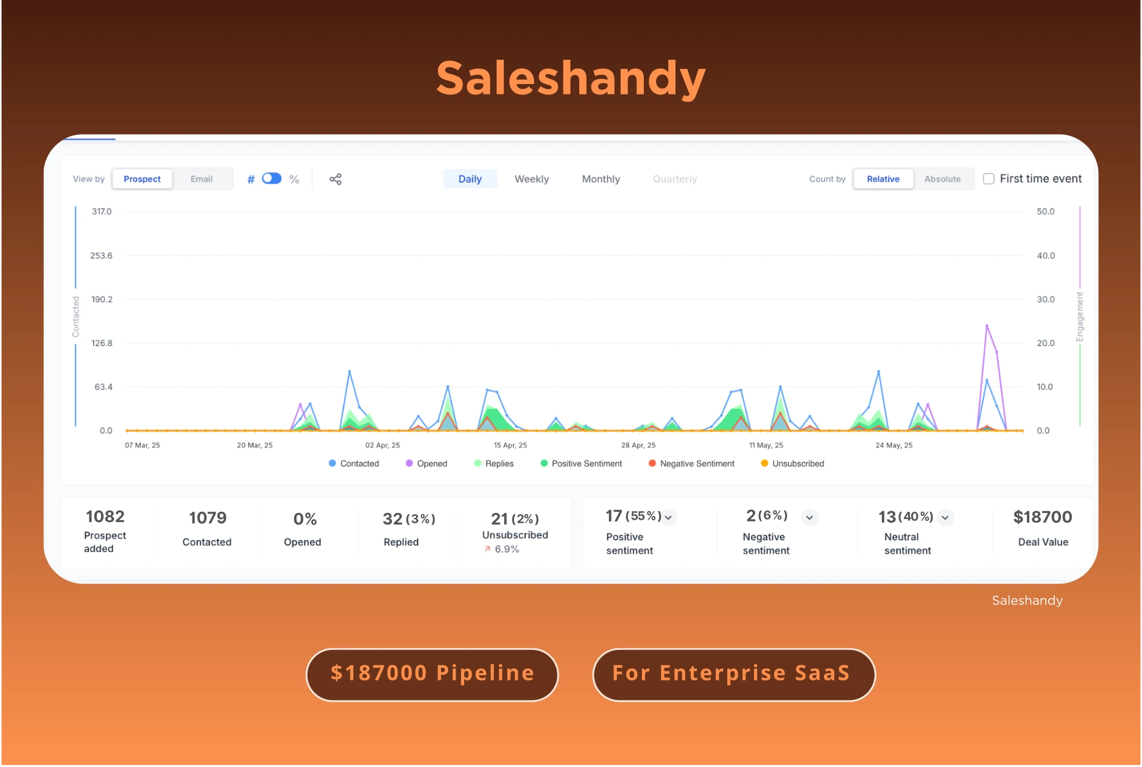Click the 21 (2%) Unsubscribed stat
1142x767 pixels.
(x=515, y=532)
